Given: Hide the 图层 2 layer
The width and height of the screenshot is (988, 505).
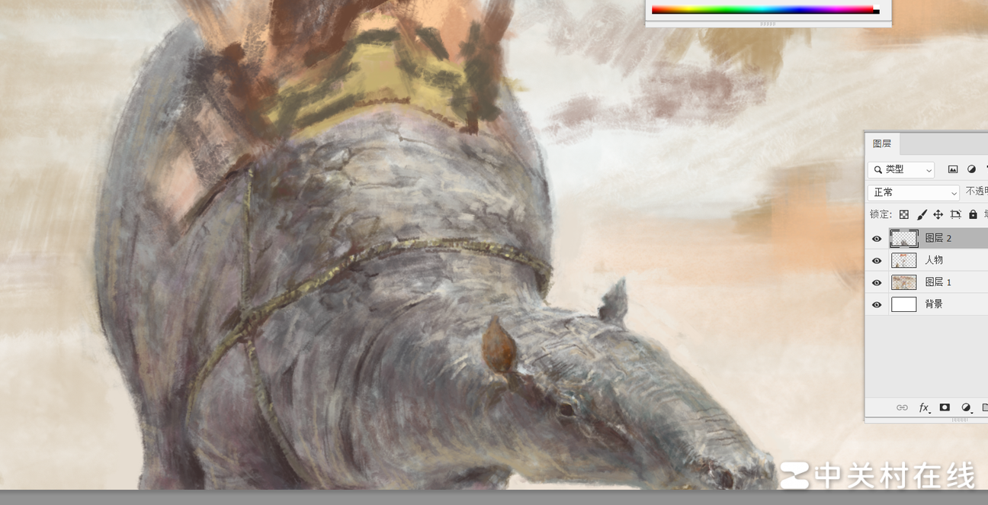Looking at the screenshot, I should 877,239.
